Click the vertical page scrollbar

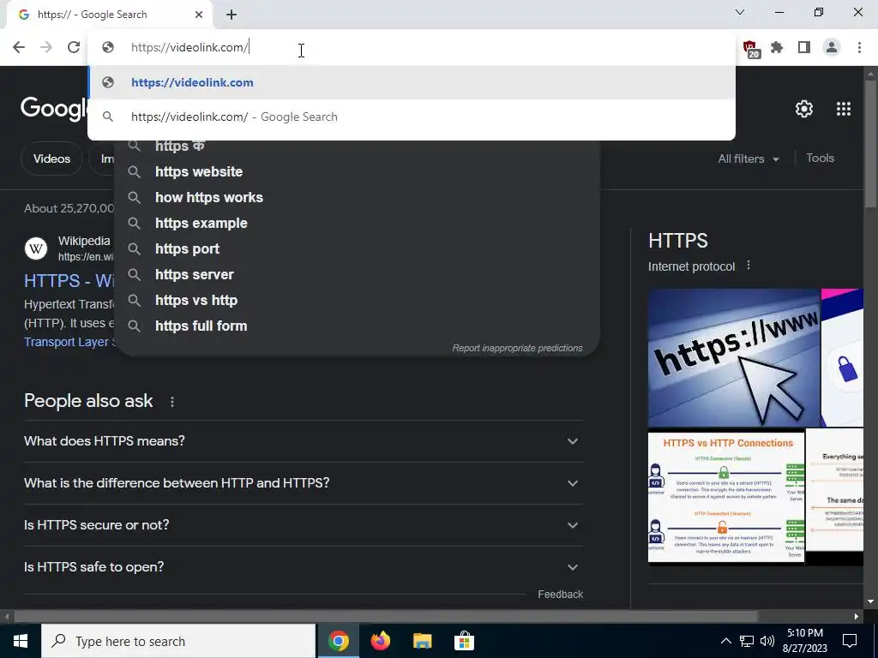[x=871, y=146]
